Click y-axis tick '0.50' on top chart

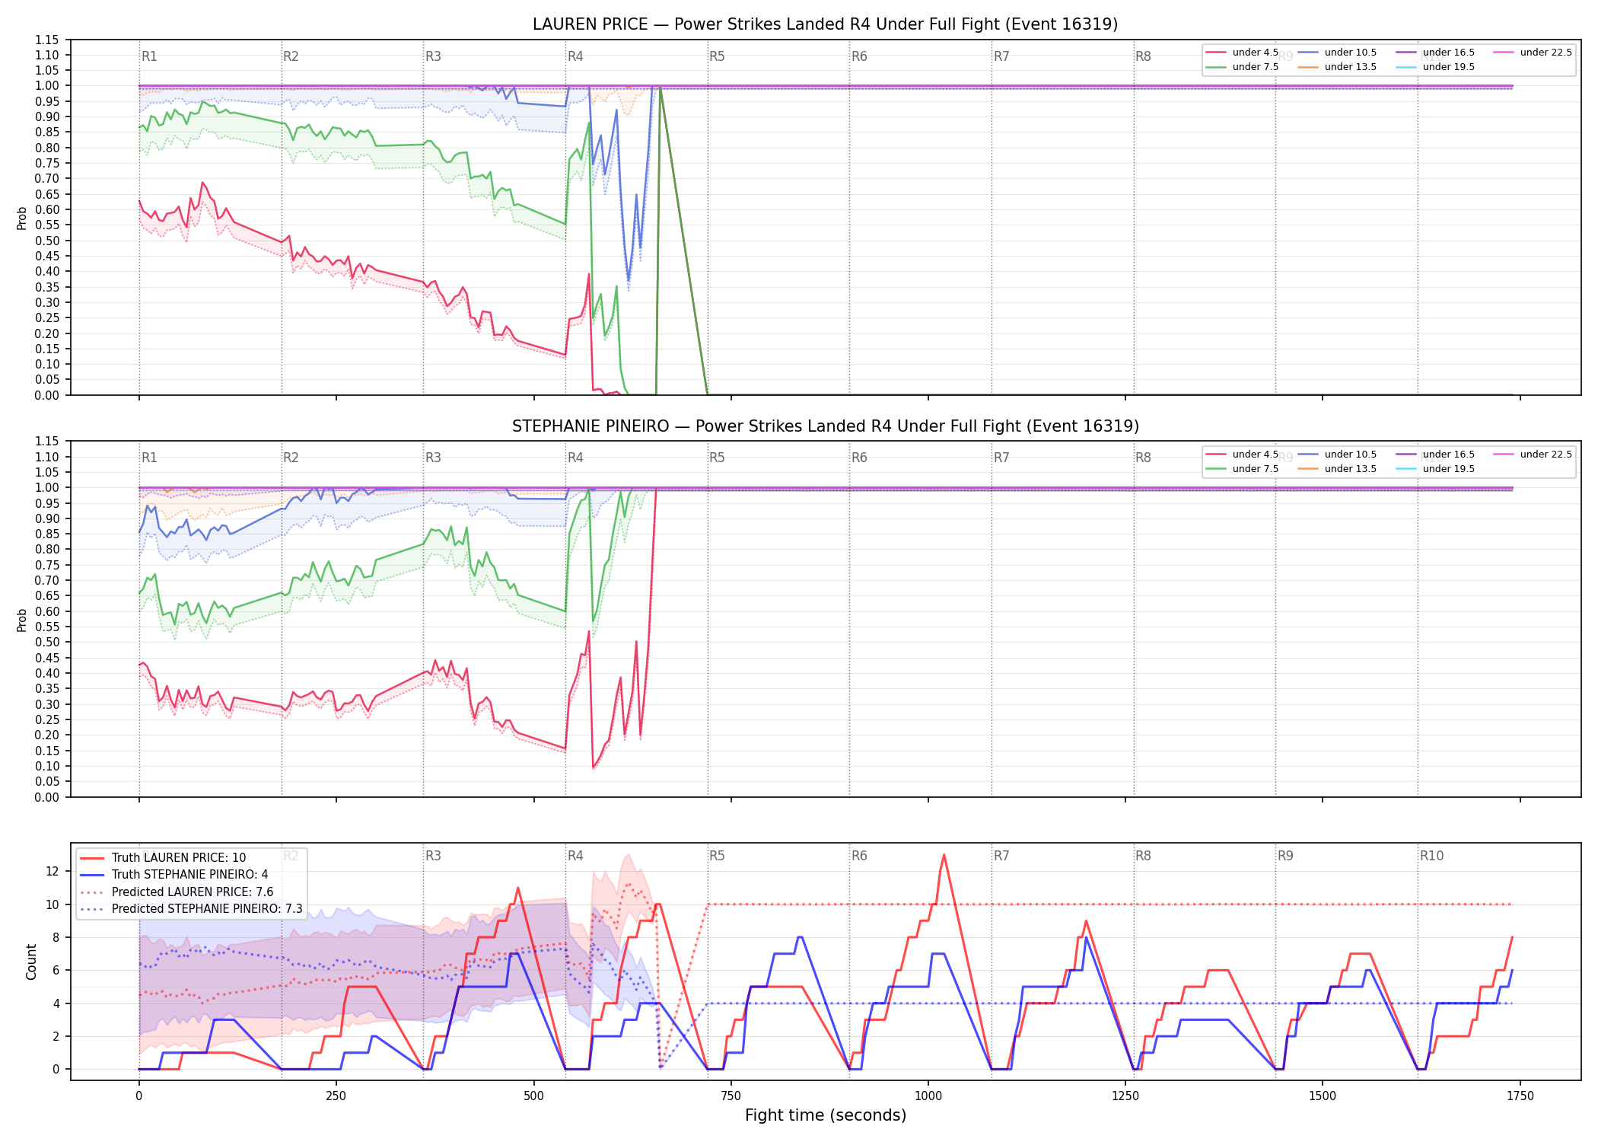[x=47, y=241]
